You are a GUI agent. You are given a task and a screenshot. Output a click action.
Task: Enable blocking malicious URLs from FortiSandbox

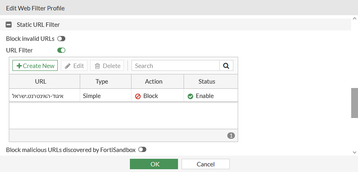tap(142, 150)
